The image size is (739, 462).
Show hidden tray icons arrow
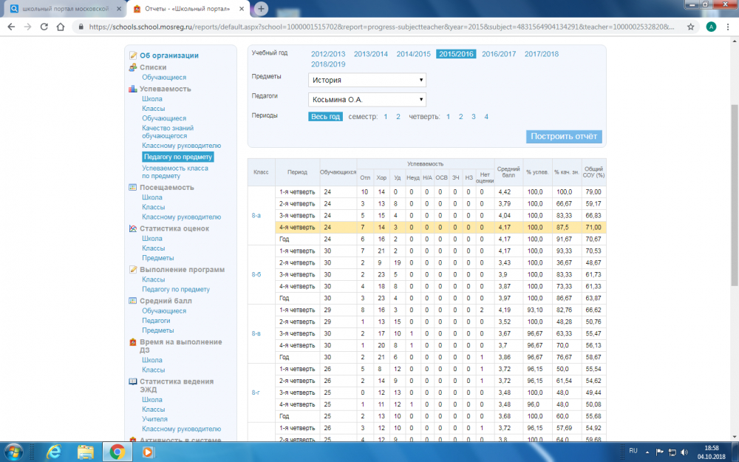[x=647, y=452]
